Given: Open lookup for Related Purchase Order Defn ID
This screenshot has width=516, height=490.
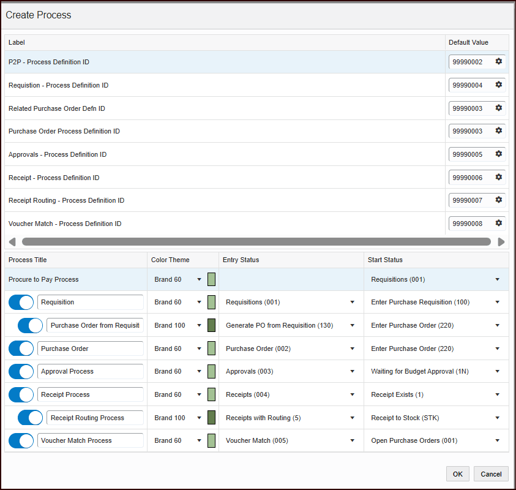Looking at the screenshot, I should point(499,108).
